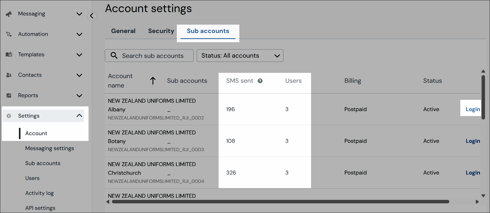This screenshot has height=213, width=490.
Task: Collapse the Settings menu chevron
Action: [x=79, y=116]
